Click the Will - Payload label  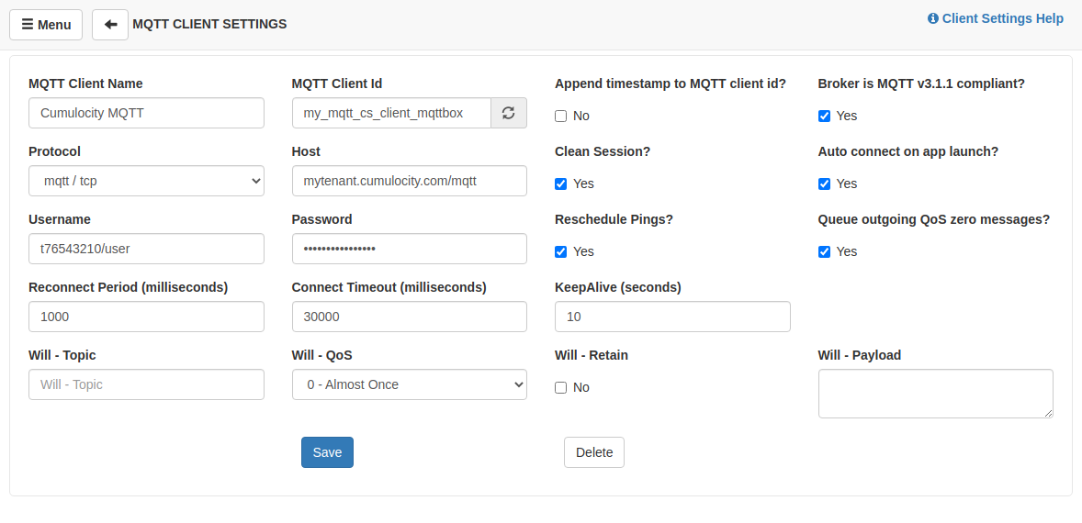860,356
